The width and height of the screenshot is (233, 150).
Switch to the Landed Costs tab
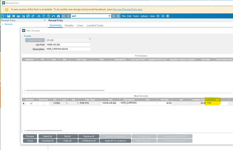pos(95,26)
